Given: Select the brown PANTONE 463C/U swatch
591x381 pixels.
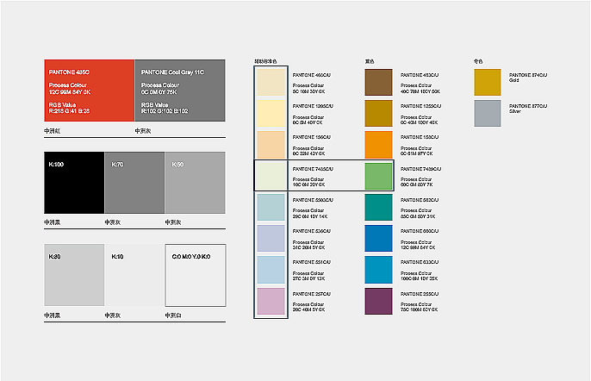Looking at the screenshot, I should (378, 82).
